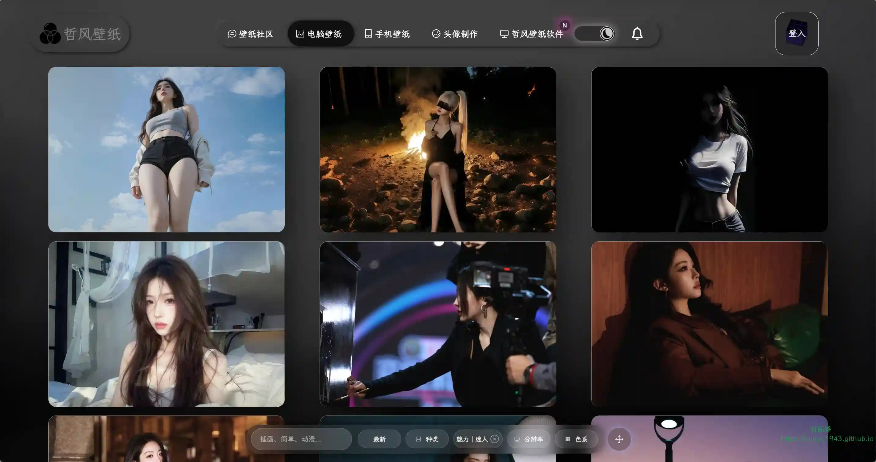Image resolution: width=876 pixels, height=462 pixels.
Task: Open the 种类 category dropdown
Action: point(427,439)
